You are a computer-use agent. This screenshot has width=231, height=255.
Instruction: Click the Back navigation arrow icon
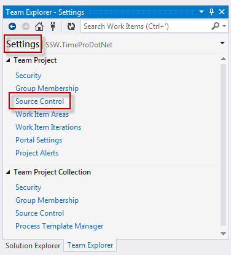click(x=12, y=26)
